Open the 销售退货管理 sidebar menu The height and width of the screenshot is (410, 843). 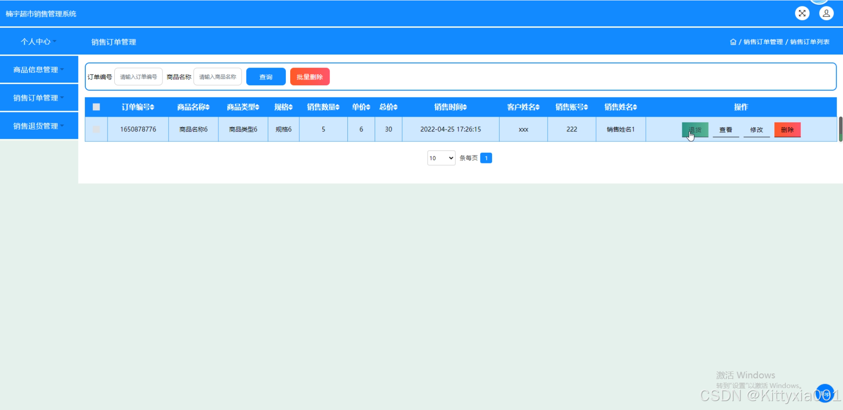tap(39, 126)
